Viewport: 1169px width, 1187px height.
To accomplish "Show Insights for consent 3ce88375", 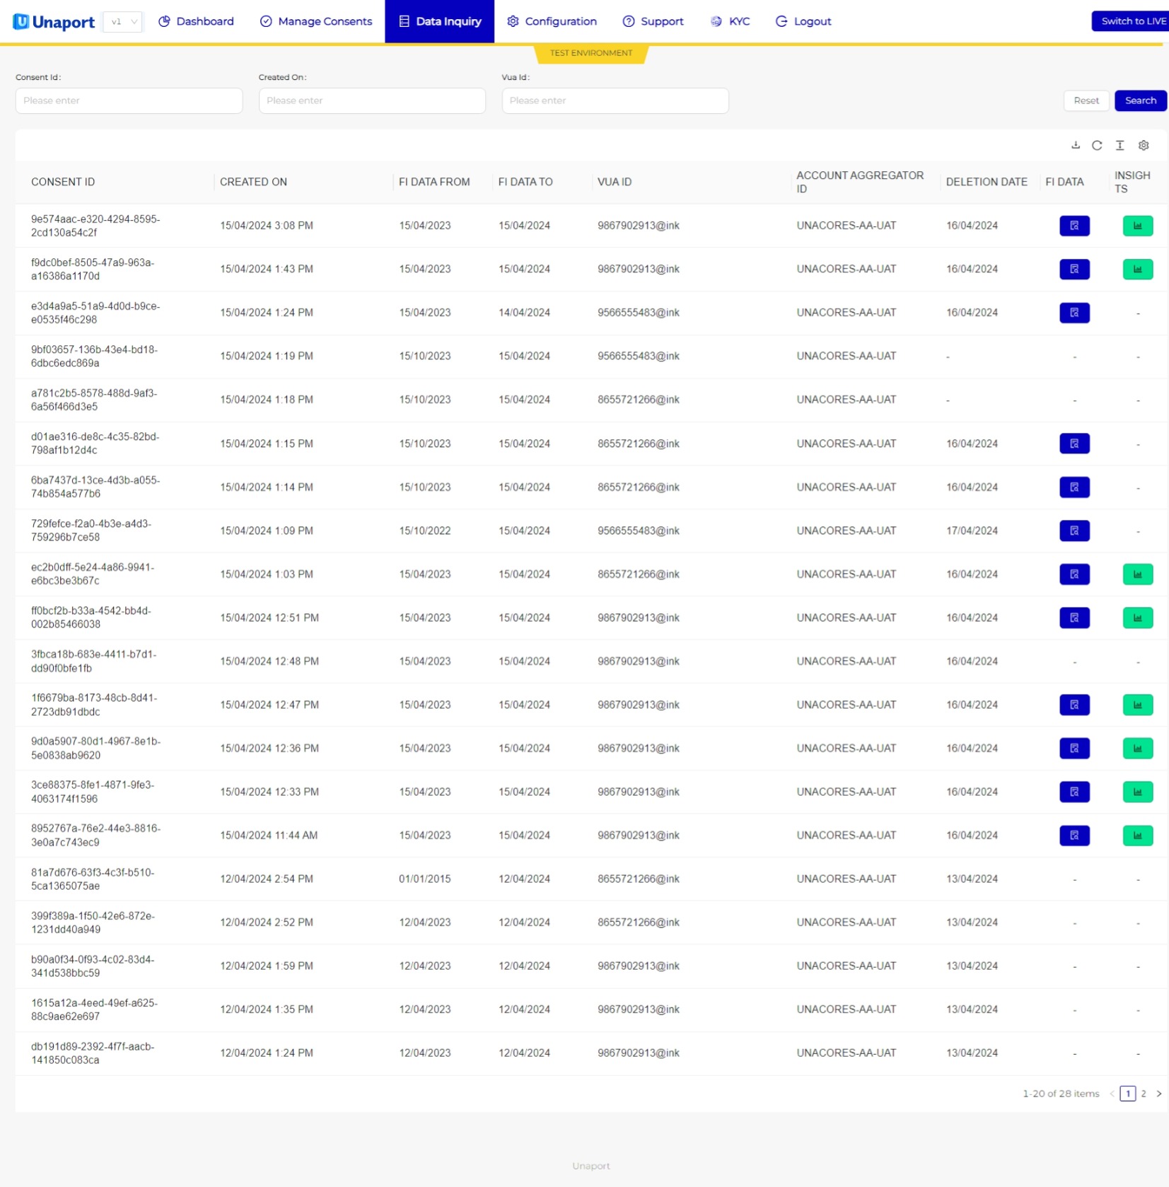I will tap(1137, 792).
